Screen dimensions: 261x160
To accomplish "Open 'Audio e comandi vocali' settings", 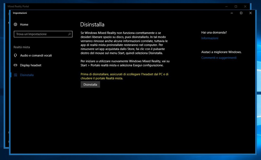I will click(x=36, y=56).
